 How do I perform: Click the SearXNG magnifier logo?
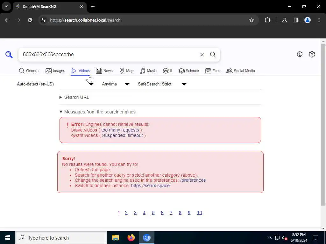[9, 55]
